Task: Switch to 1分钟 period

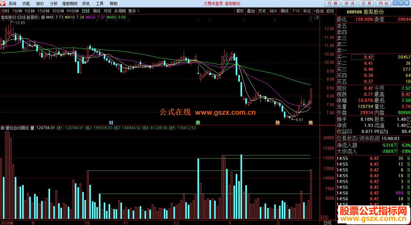Action: coord(17,11)
